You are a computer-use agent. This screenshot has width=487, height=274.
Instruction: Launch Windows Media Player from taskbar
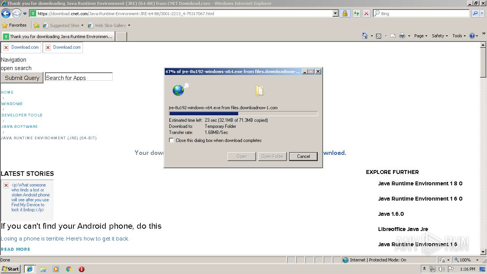[x=56, y=269]
